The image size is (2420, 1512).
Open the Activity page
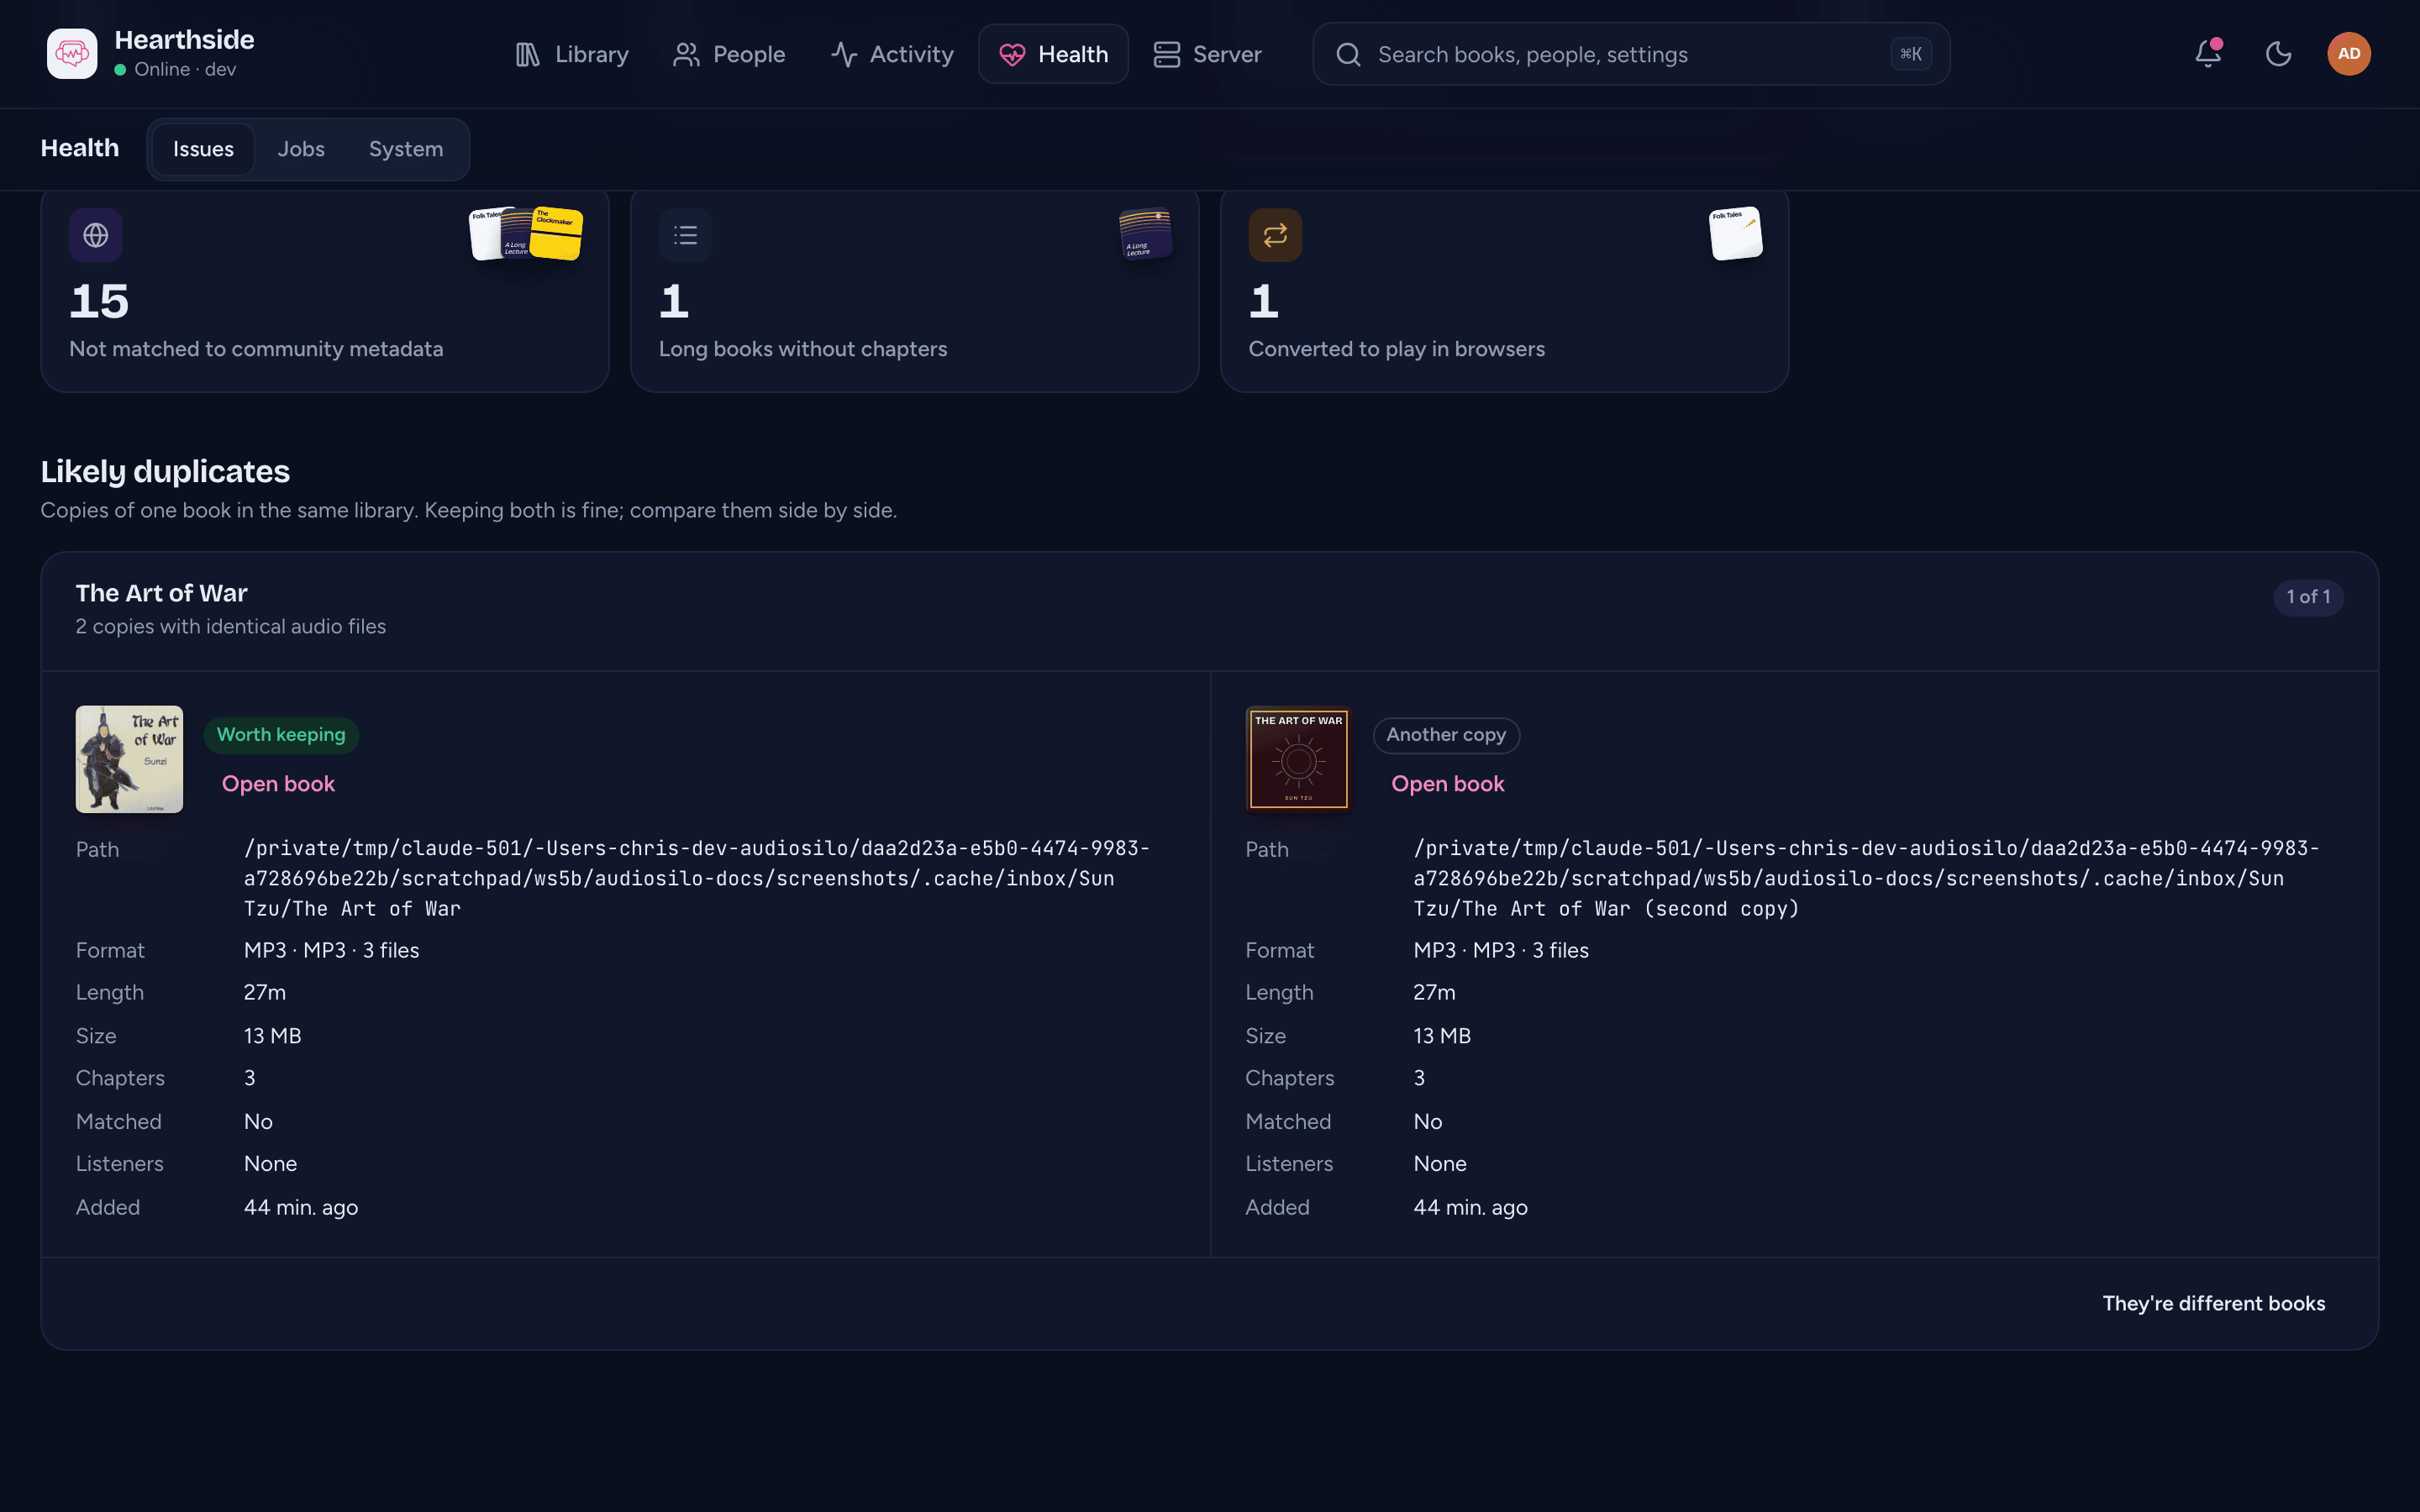[x=892, y=54]
